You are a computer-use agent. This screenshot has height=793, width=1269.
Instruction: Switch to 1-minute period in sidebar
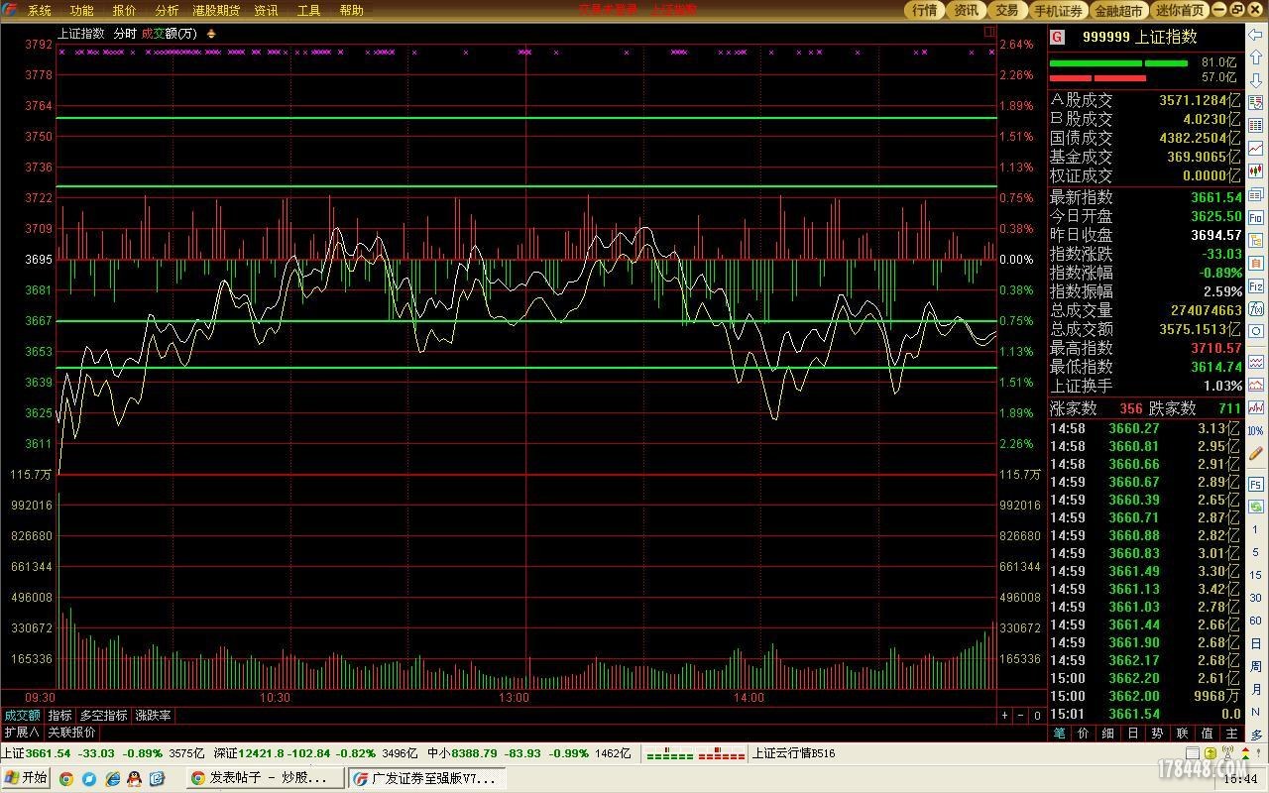coord(1255,529)
